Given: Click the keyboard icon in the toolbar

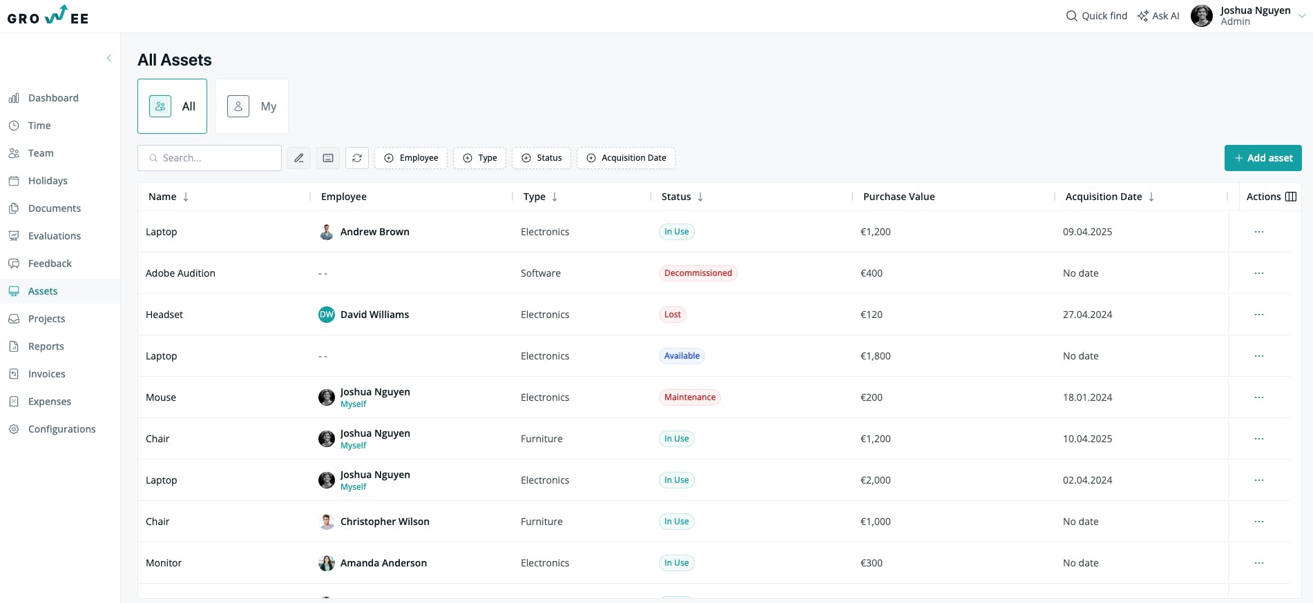Looking at the screenshot, I should (x=328, y=158).
